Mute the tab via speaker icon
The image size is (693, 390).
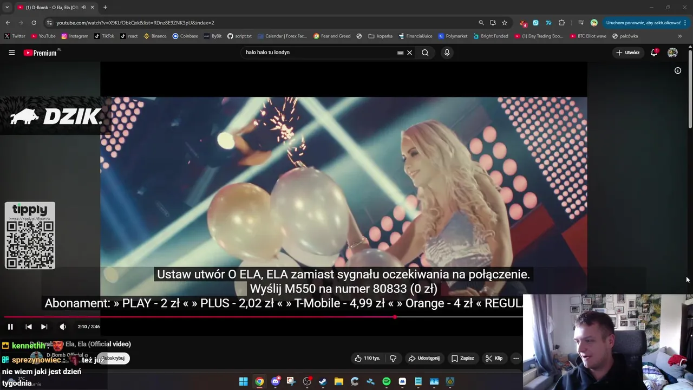83,7
